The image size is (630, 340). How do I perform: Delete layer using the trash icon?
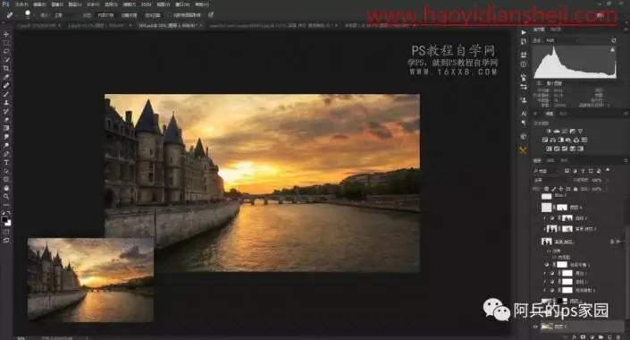(x=618, y=337)
